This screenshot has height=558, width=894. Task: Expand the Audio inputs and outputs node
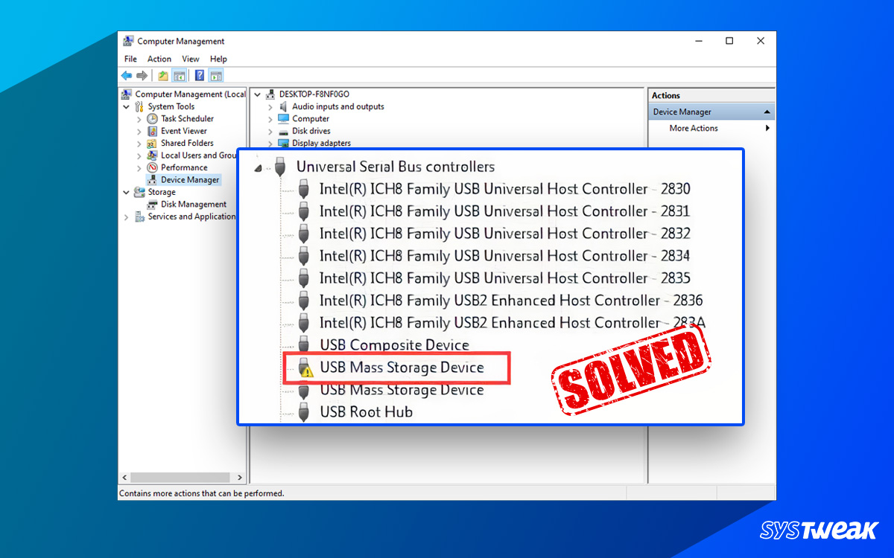270,106
